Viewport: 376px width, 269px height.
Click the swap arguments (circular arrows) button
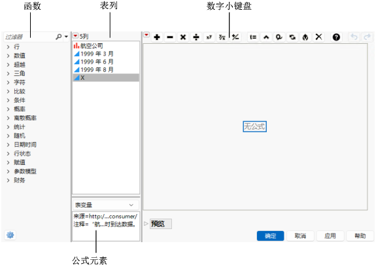(292, 37)
